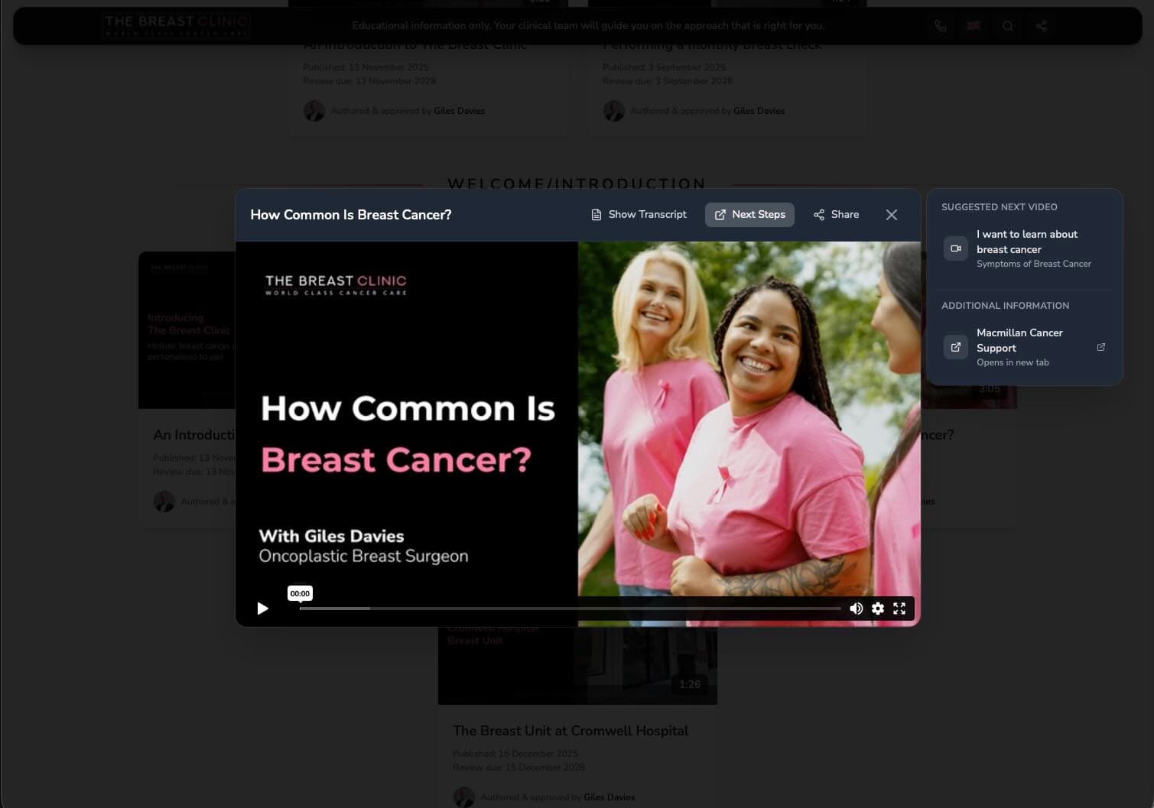Click the share icon in top bar
Viewport: 1154px width, 808px height.
coord(1042,26)
